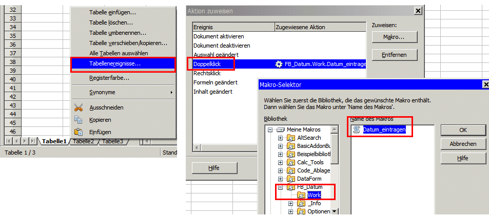
Task: Click the gear icon next to FB_Datum.Work.Datum_eintragen
Action: pyautogui.click(x=279, y=64)
